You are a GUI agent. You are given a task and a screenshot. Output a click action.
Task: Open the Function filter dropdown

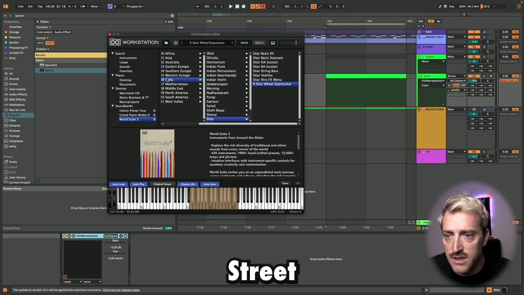click(x=43, y=27)
